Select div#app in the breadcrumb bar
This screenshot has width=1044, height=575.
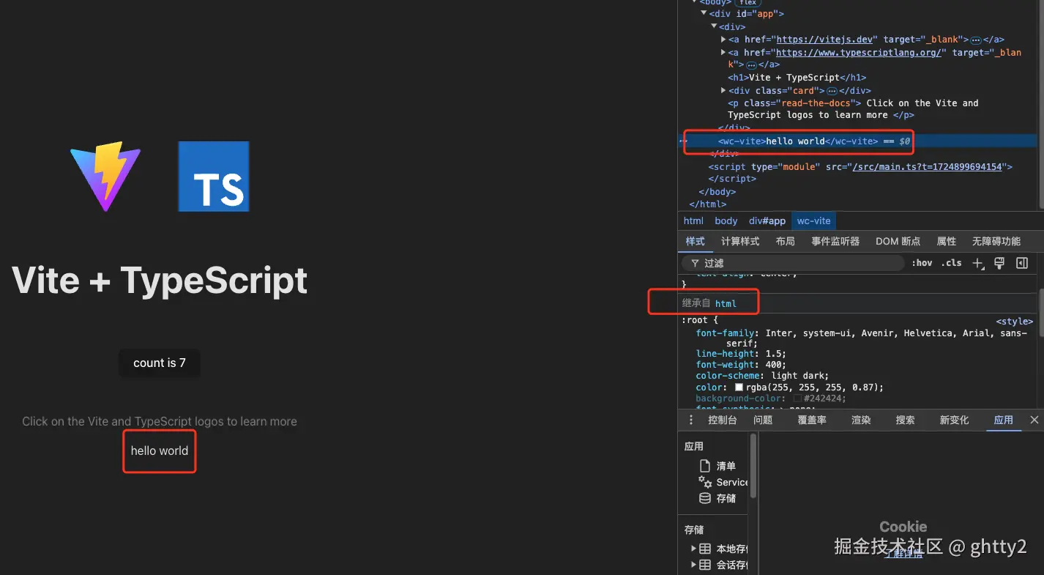click(767, 220)
